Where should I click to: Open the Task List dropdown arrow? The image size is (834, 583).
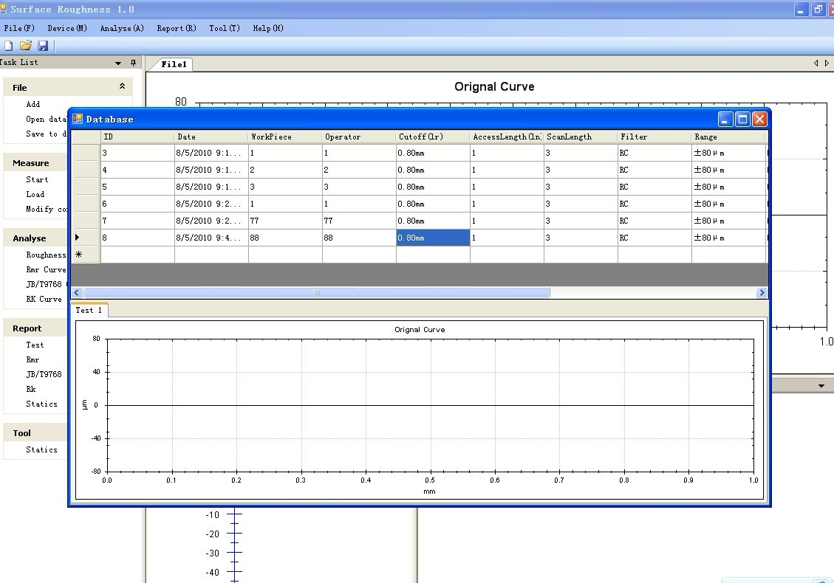[x=118, y=63]
